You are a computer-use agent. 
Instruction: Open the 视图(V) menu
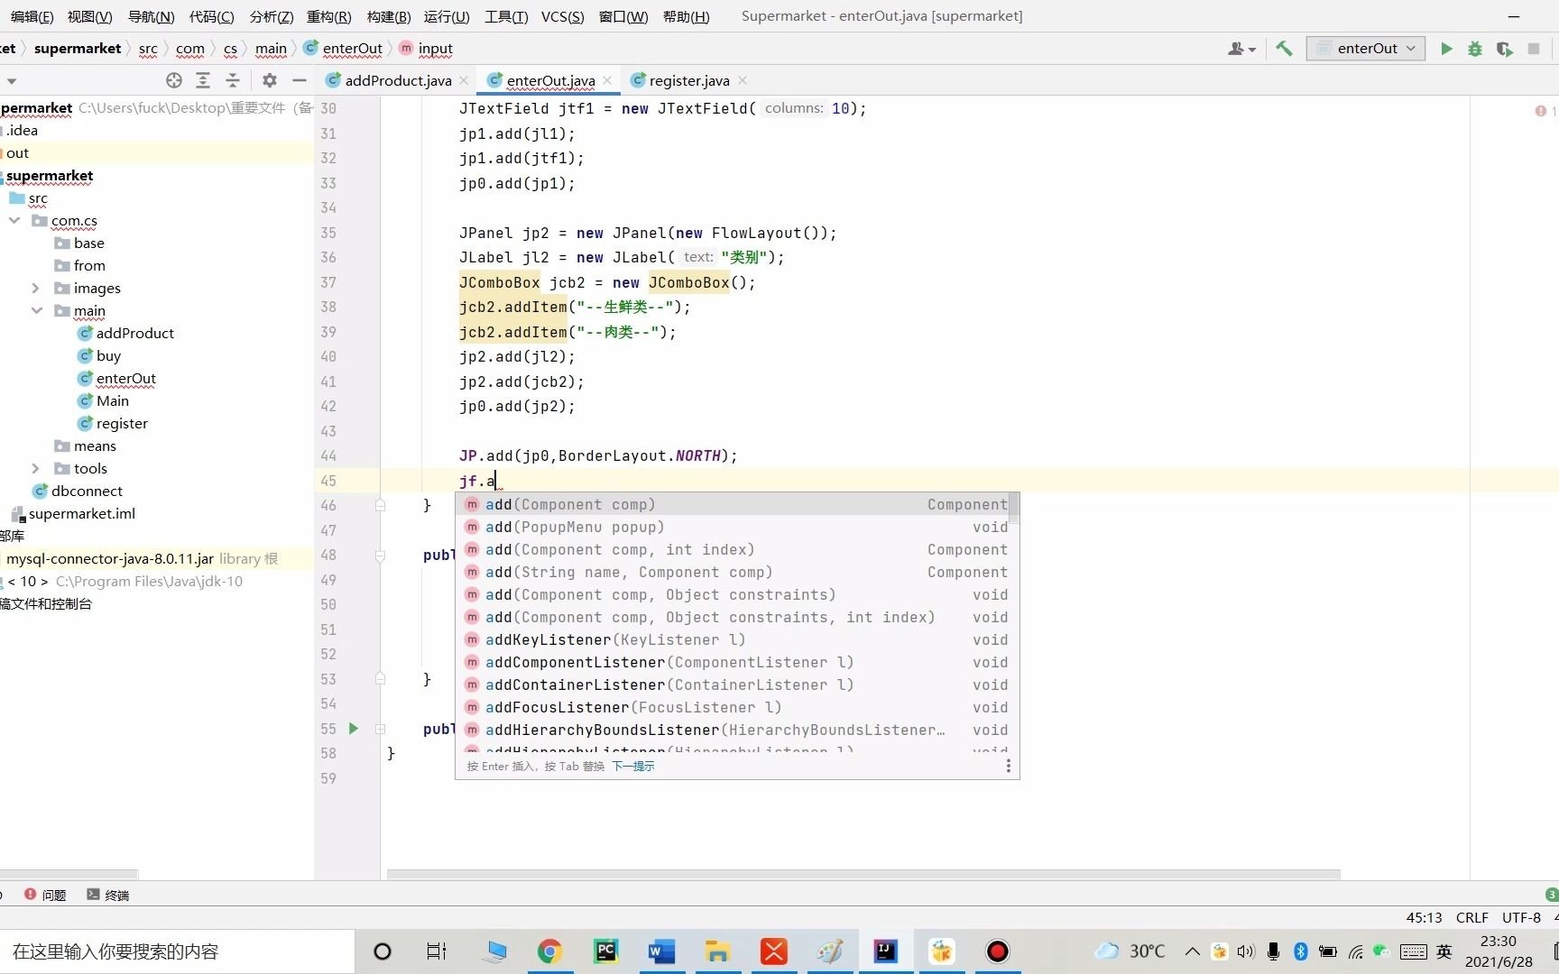(x=90, y=16)
